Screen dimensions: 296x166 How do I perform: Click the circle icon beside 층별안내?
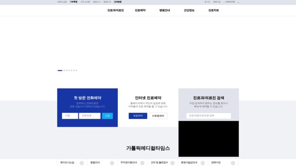[x=112, y=163]
